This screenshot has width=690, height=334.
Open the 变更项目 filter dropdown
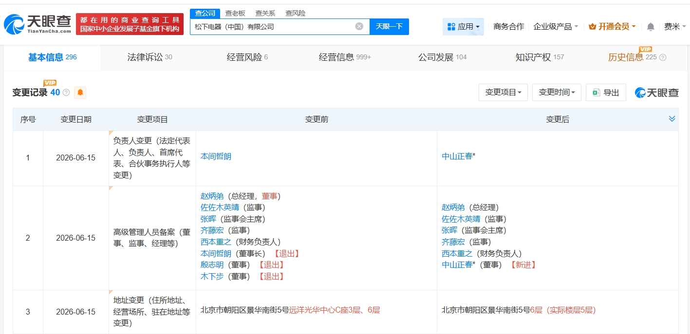click(x=504, y=92)
